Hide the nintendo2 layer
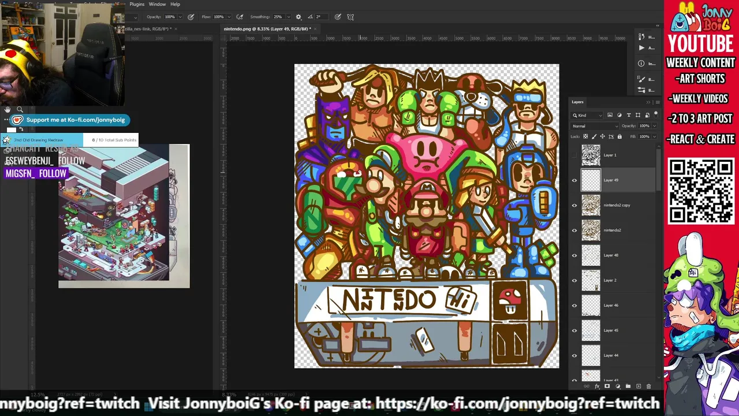 [x=574, y=230]
